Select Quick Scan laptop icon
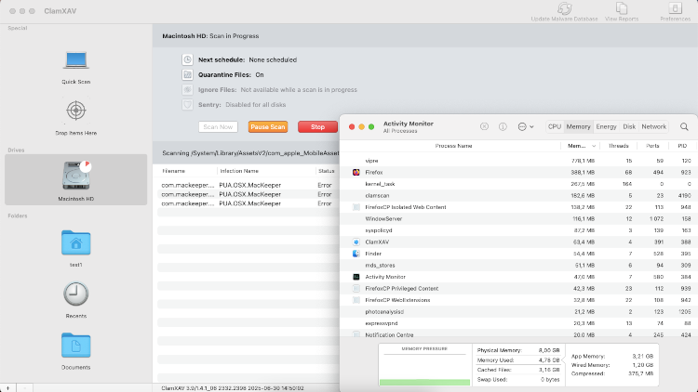The width and height of the screenshot is (698, 392). (75, 60)
